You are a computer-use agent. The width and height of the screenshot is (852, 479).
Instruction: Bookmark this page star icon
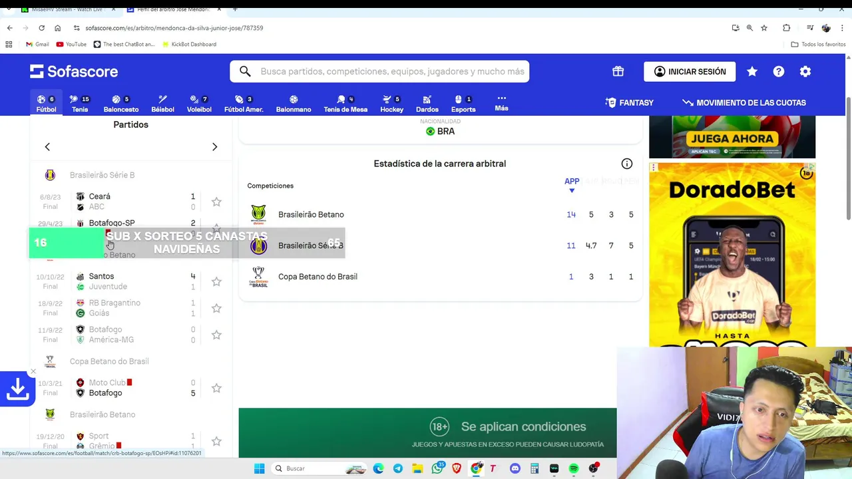[764, 28]
